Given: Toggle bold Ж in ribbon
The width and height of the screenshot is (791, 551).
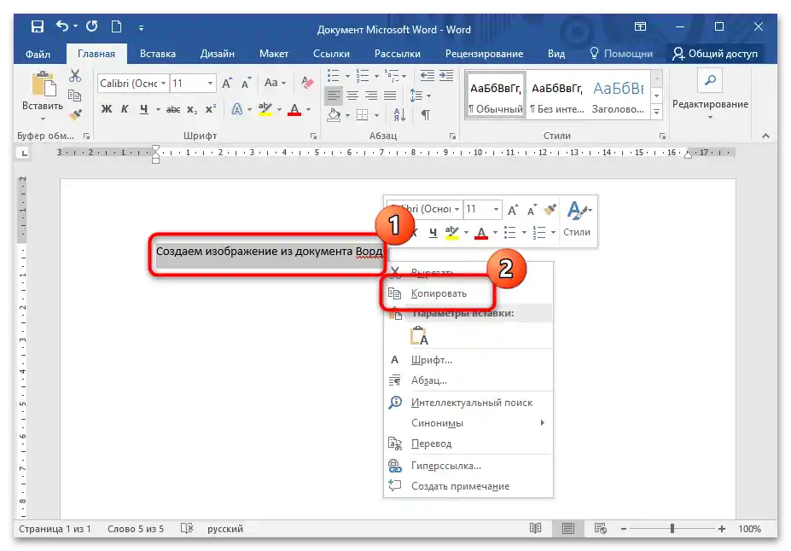Looking at the screenshot, I should click(x=107, y=109).
